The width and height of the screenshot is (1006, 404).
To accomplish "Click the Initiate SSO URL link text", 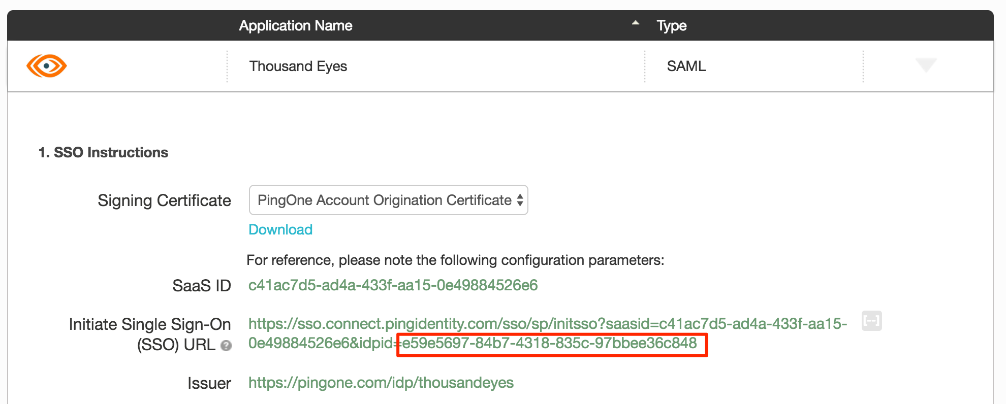I will point(548,333).
